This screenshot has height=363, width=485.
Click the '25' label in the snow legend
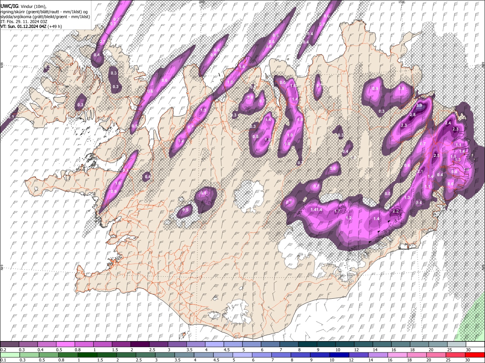click(x=449, y=350)
